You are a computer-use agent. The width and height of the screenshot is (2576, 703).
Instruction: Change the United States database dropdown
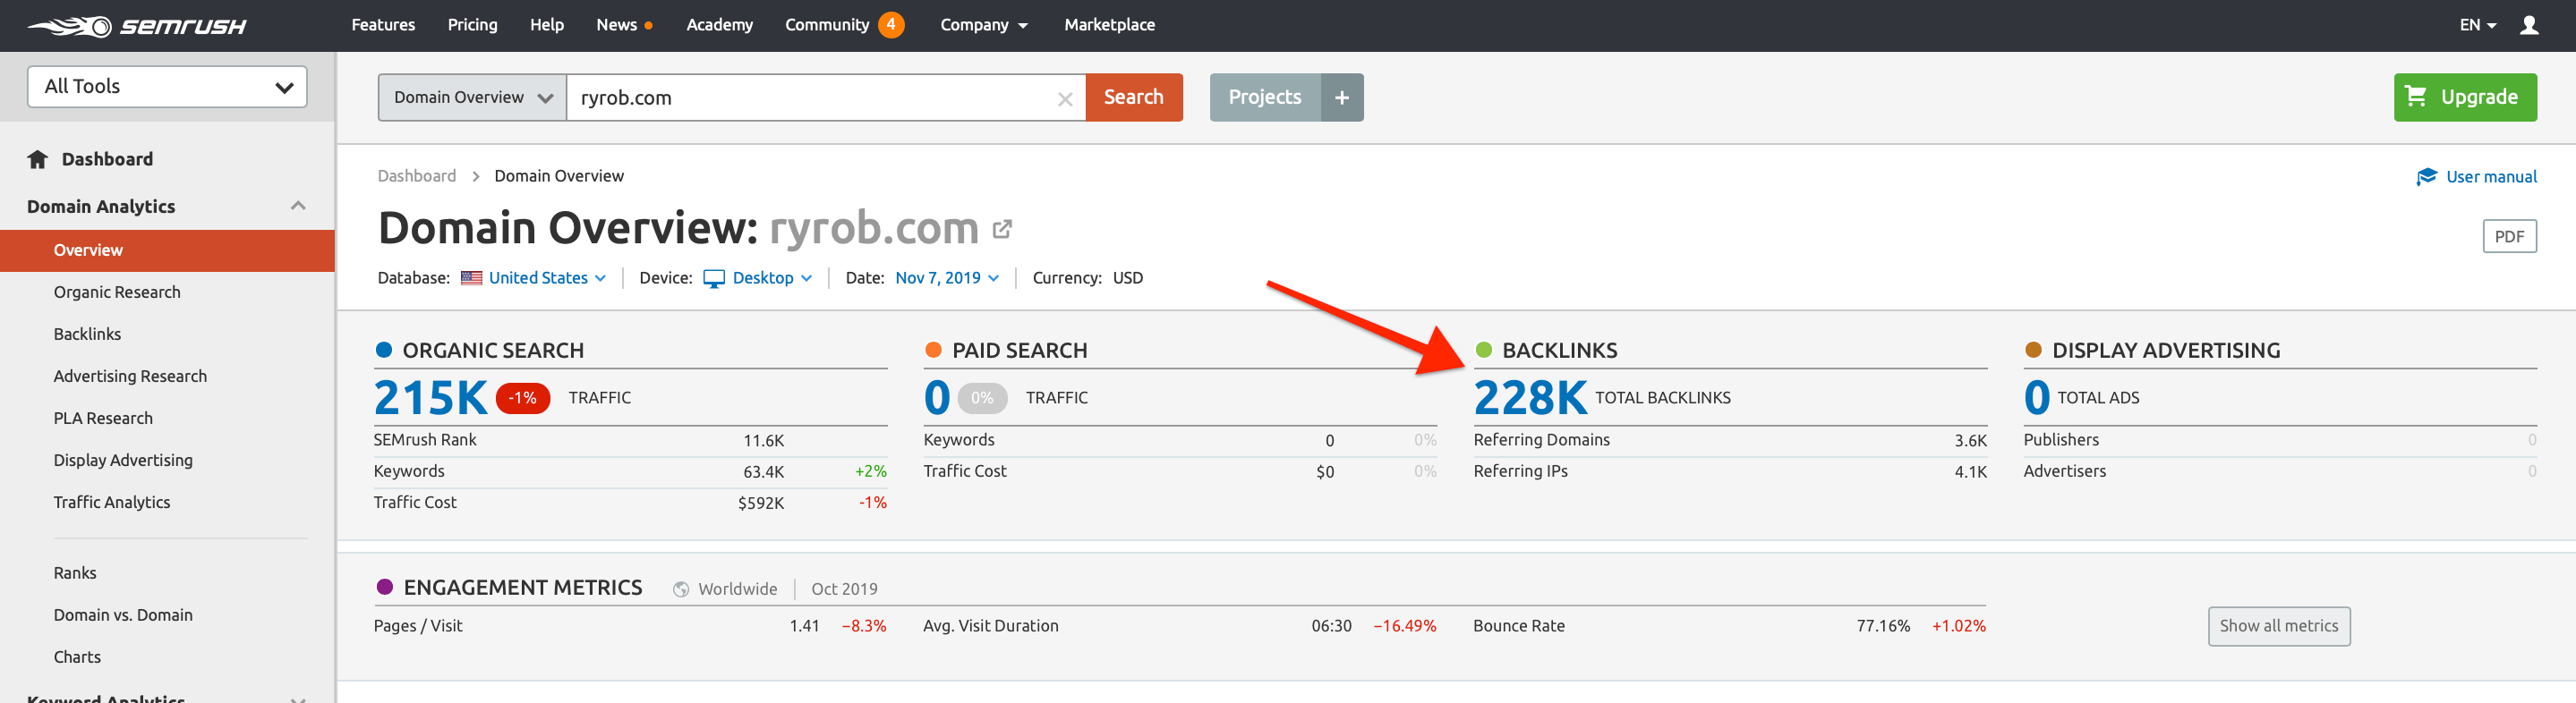click(x=546, y=277)
